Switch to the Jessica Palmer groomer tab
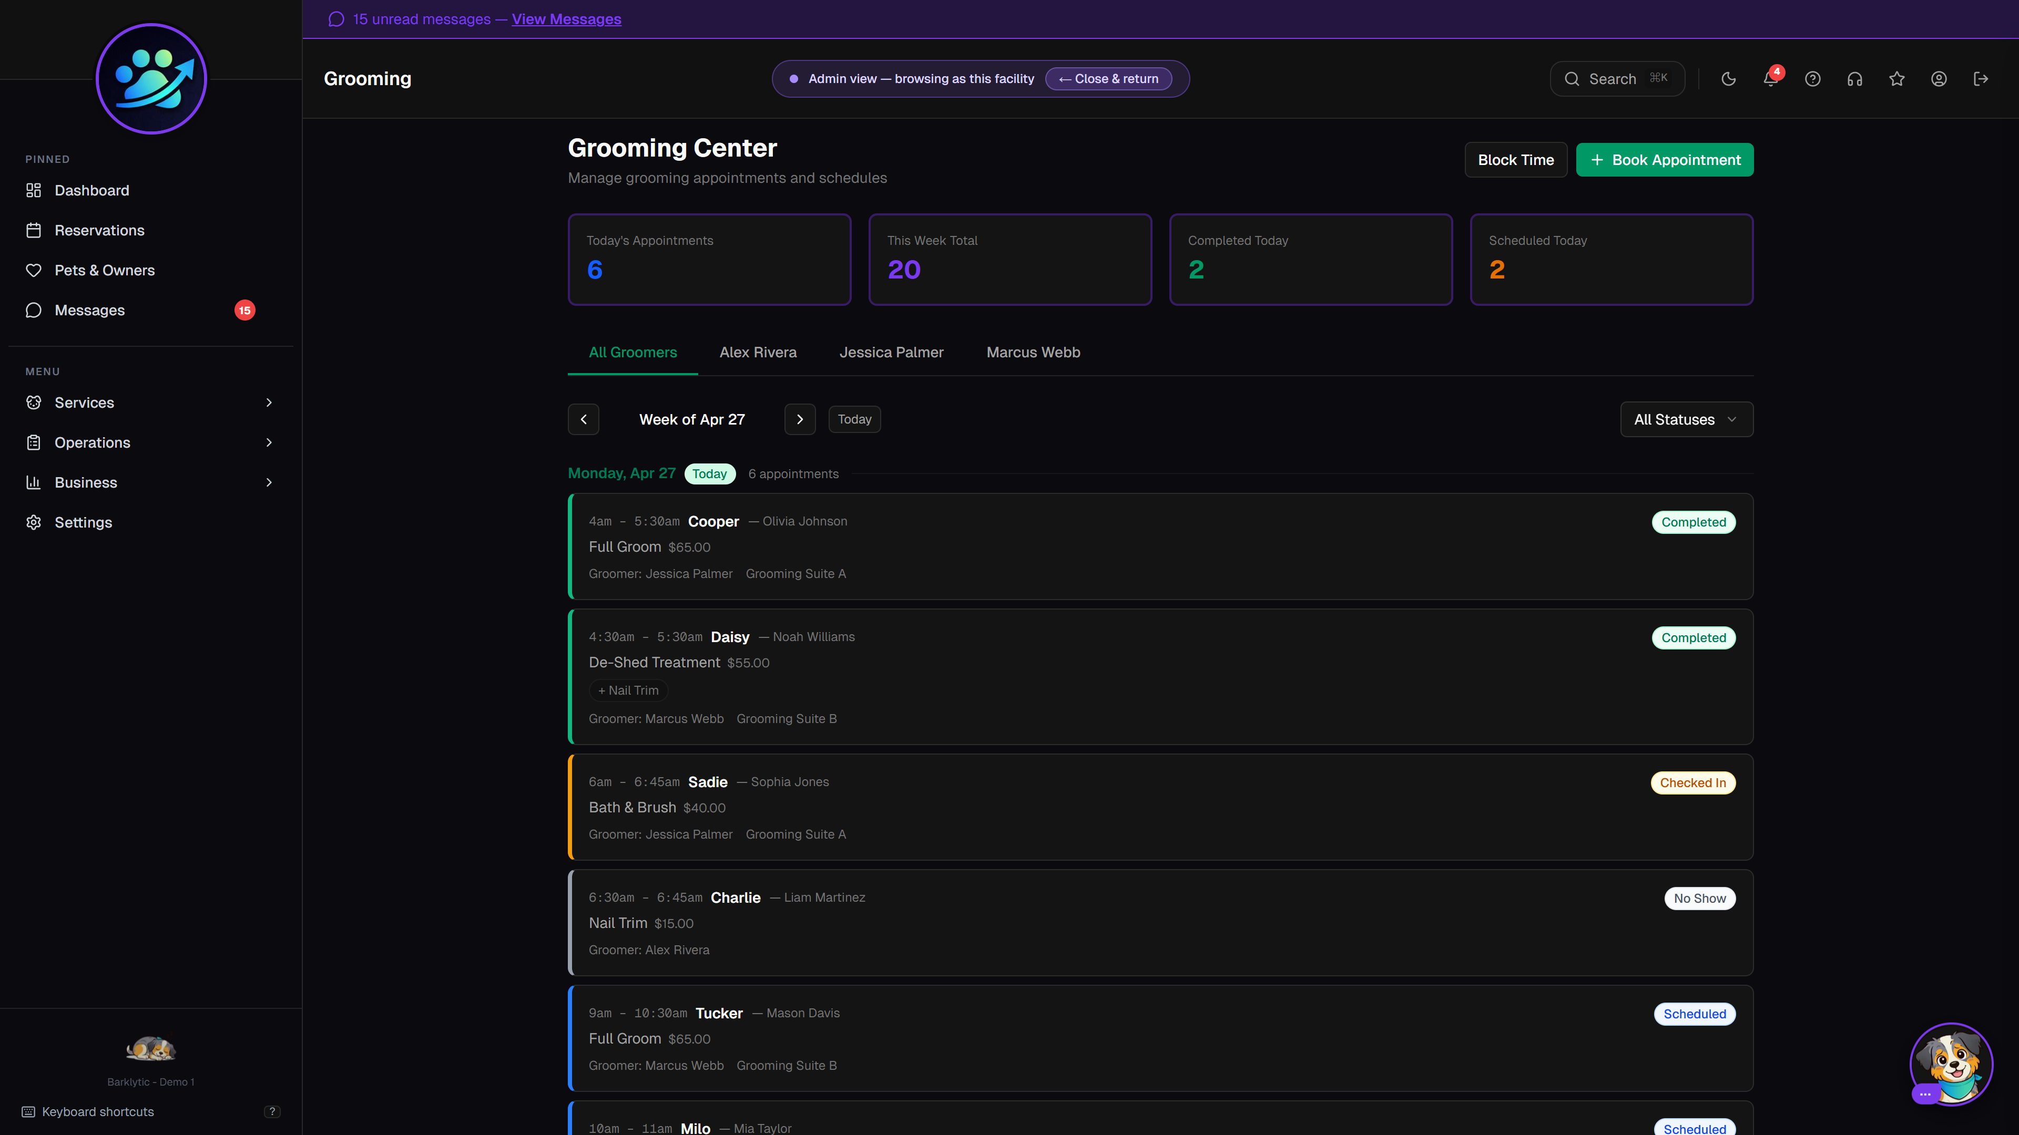This screenshot has width=2019, height=1135. click(891, 353)
